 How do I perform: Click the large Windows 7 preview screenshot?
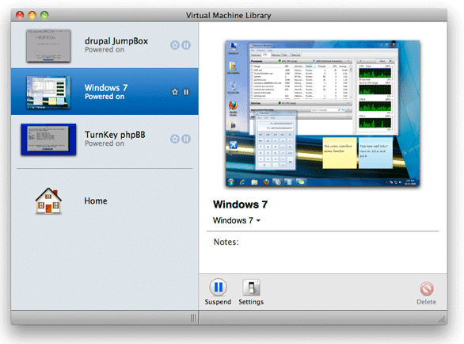pos(322,113)
